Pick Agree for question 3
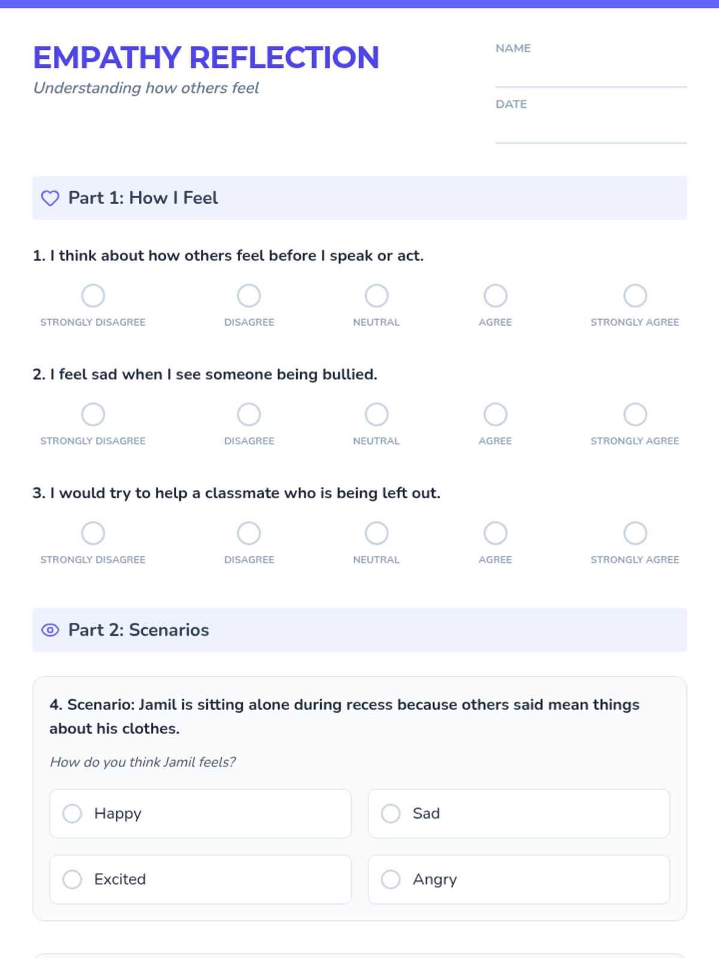The width and height of the screenshot is (719, 958). coord(496,533)
